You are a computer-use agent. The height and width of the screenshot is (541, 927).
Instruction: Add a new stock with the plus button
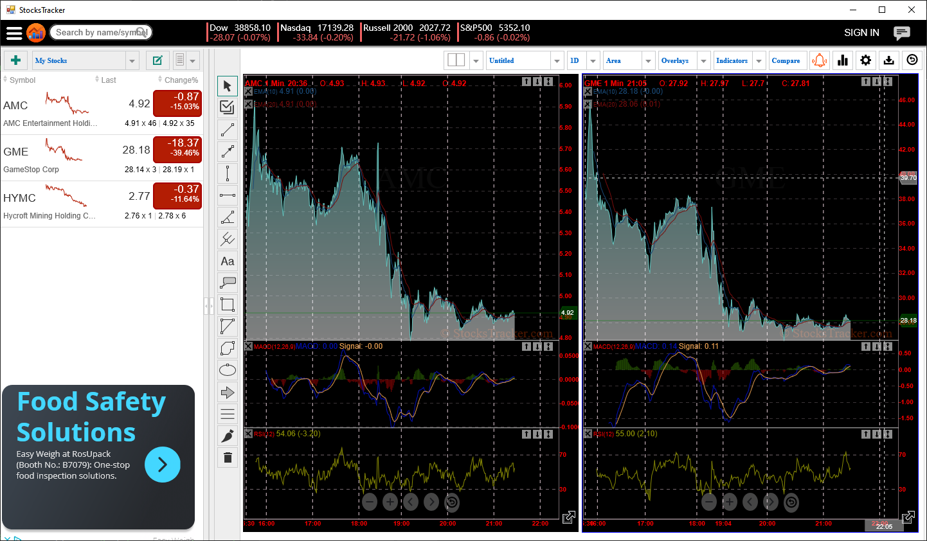coord(16,60)
